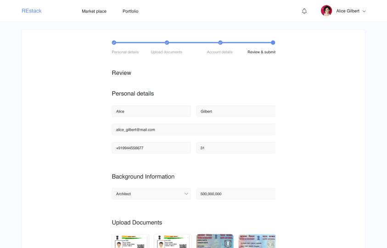This screenshot has height=248, width=387.
Task: Click the Review & submit step dot
Action: pos(273,43)
